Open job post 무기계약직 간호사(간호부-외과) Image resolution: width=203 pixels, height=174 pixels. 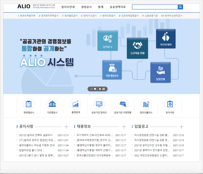click(95, 135)
